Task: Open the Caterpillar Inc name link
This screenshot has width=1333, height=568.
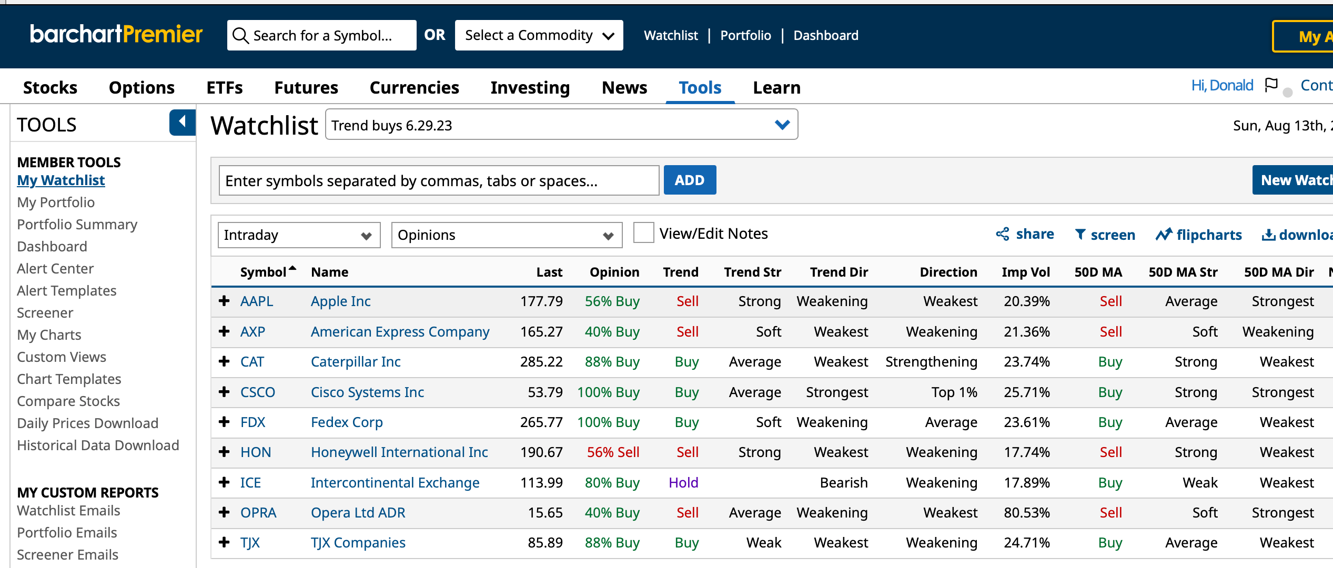Action: point(356,361)
